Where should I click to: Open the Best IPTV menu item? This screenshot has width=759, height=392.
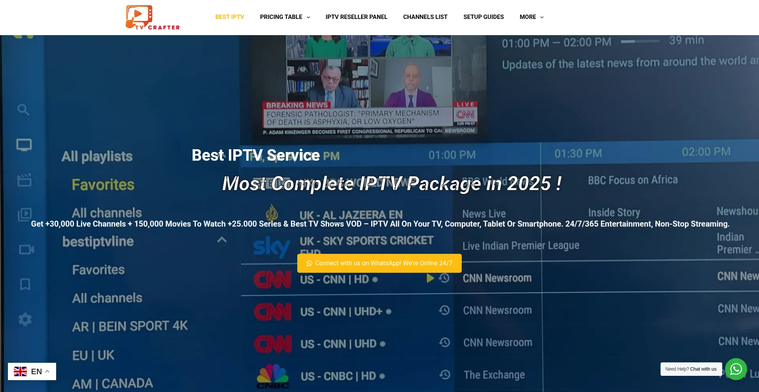click(x=230, y=17)
